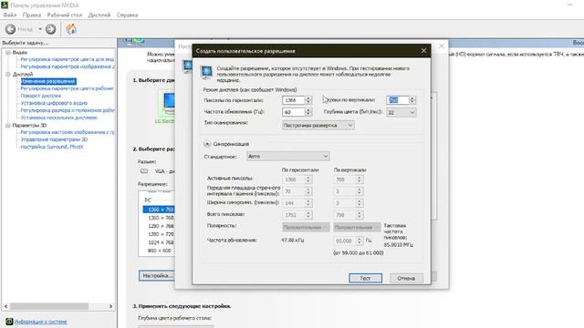Click the Back arrow toolbar icon
584x328 pixels.
pyautogui.click(x=10, y=29)
